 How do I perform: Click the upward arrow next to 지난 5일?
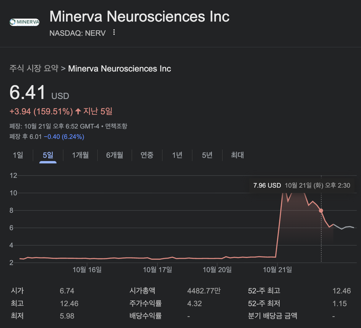pos(78,111)
